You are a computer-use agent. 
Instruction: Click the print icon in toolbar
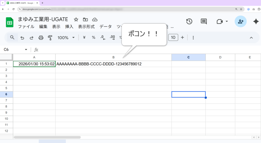41,38
